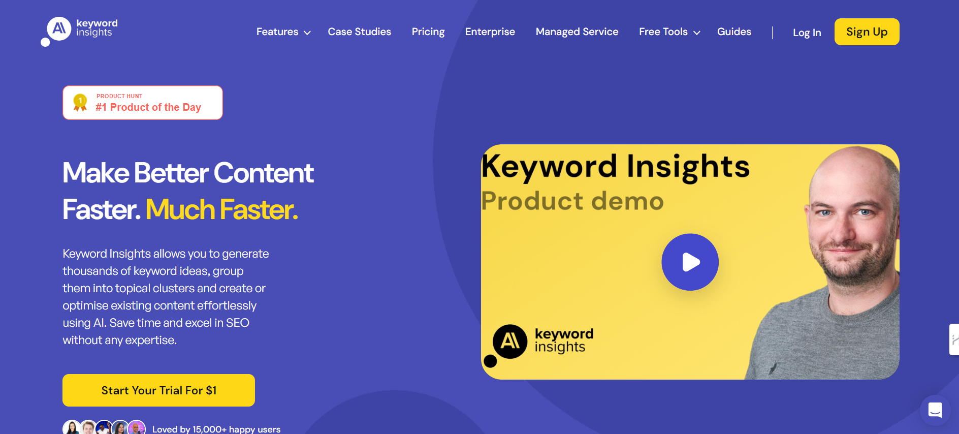Viewport: 959px width, 434px height.
Task: Click the yellow Sign Up button
Action: [x=867, y=32]
